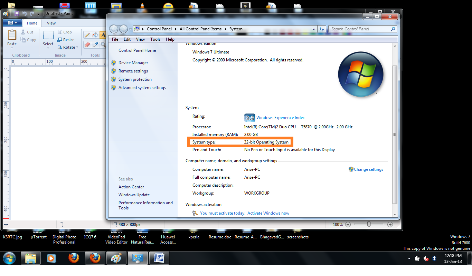Expand the arrow after All Control Panel Items

225,29
